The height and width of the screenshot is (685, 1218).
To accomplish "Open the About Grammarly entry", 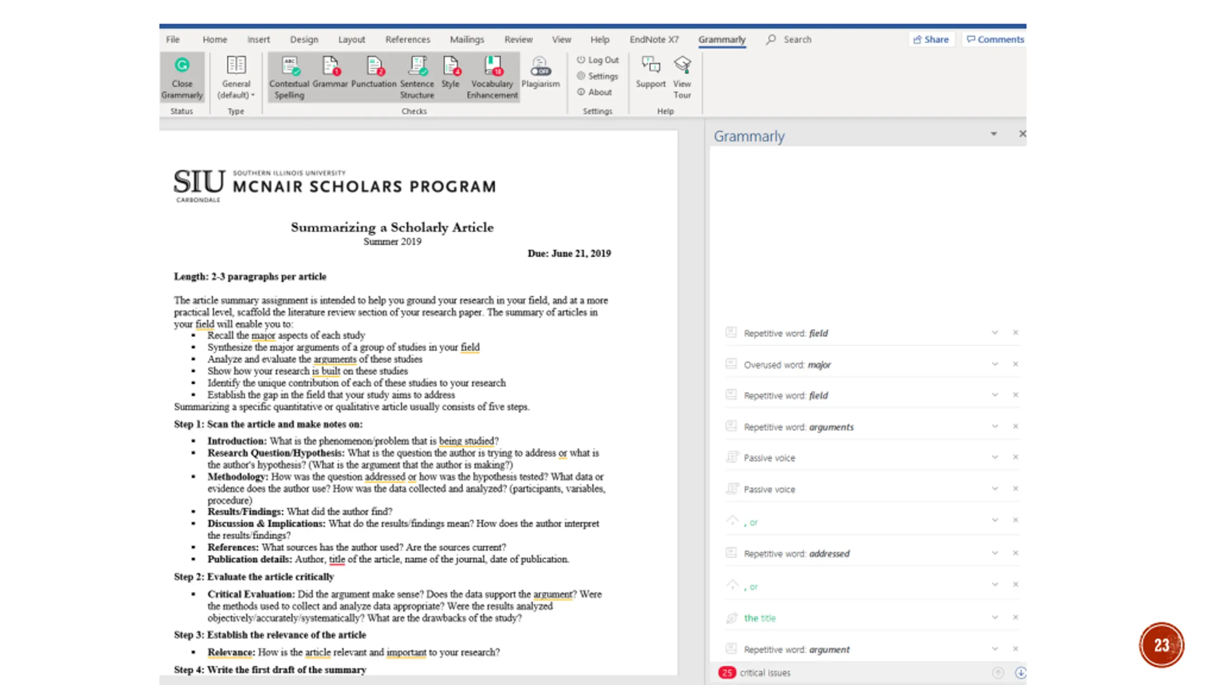I will [x=594, y=92].
